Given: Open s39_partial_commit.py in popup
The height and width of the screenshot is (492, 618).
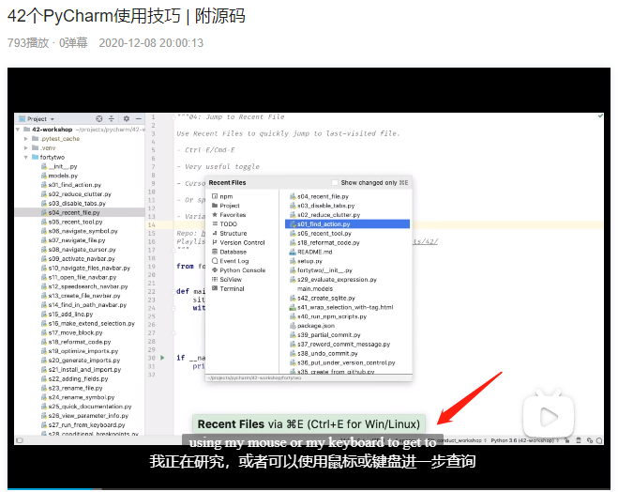Looking at the screenshot, I should pyautogui.click(x=324, y=335).
